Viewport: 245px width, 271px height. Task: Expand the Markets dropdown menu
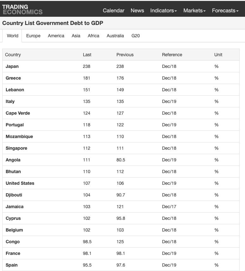(194, 10)
